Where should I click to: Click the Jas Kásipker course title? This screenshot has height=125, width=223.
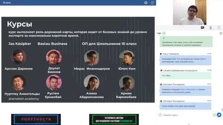20,44
